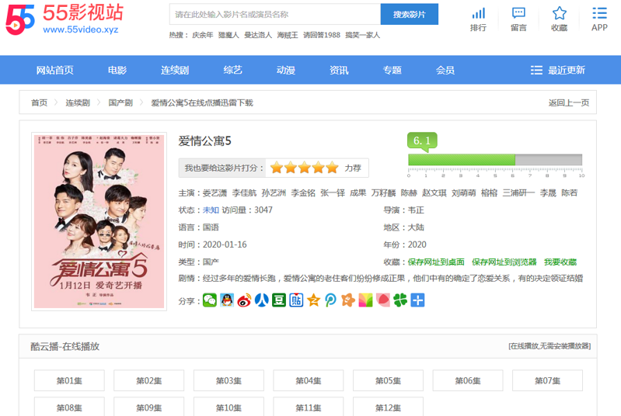Play episode 第12集
The image size is (621, 416).
coord(388,407)
